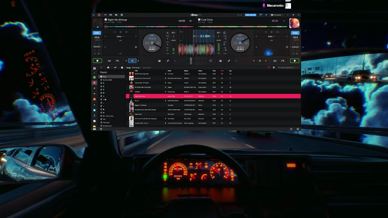This screenshot has width=388, height=218.
Task: Click right deck tempo slider handle
Action: tap(295, 47)
